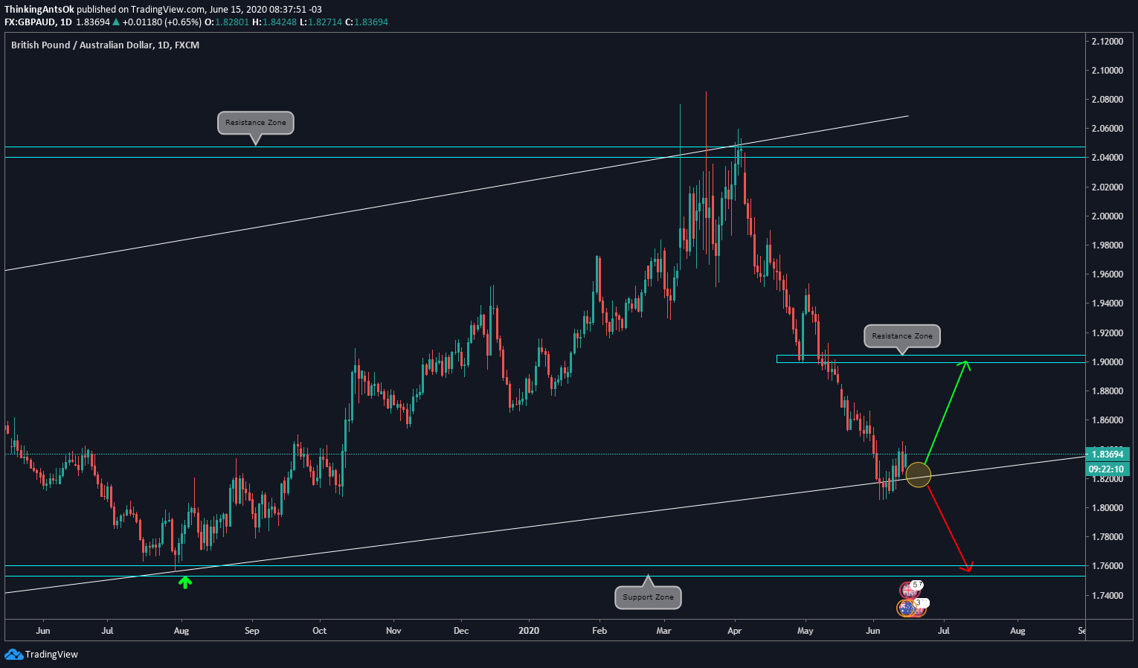This screenshot has width=1138, height=668.
Task: Click the 1.86000 price axis label
Action: (1107, 420)
